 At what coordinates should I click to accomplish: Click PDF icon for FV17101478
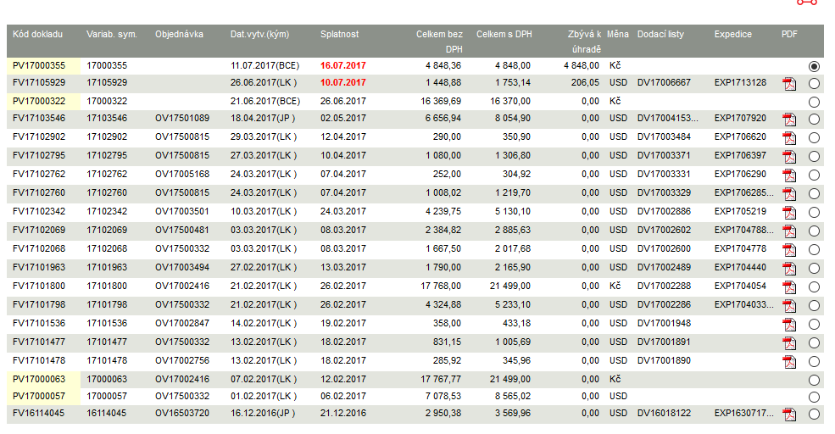(789, 362)
